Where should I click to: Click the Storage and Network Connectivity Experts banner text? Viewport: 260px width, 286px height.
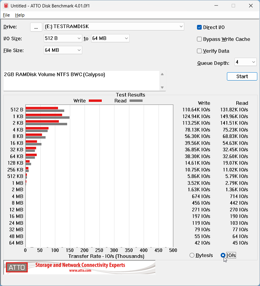[x=80, y=265]
